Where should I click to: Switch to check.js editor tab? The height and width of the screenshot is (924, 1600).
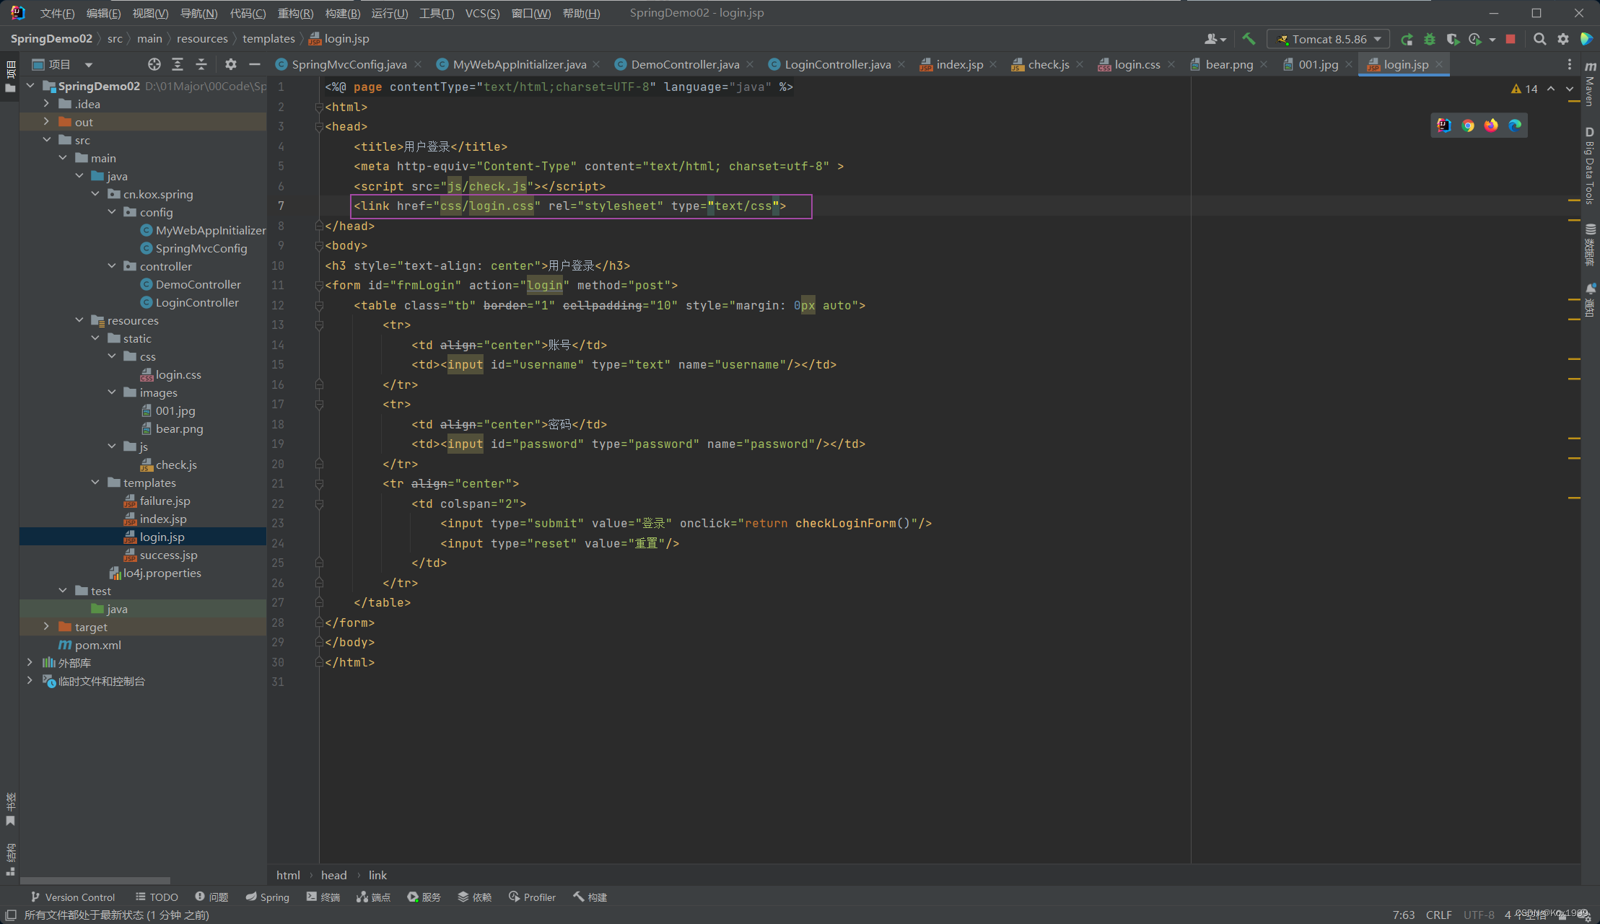[1048, 64]
